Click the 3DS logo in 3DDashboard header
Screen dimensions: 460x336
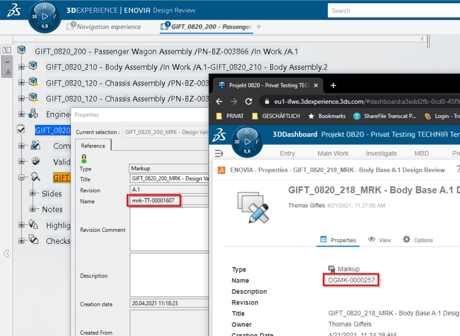(x=219, y=135)
